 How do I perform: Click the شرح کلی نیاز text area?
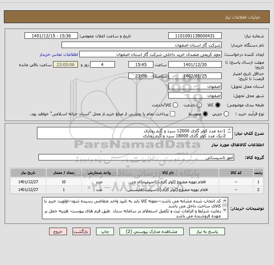(135, 133)
